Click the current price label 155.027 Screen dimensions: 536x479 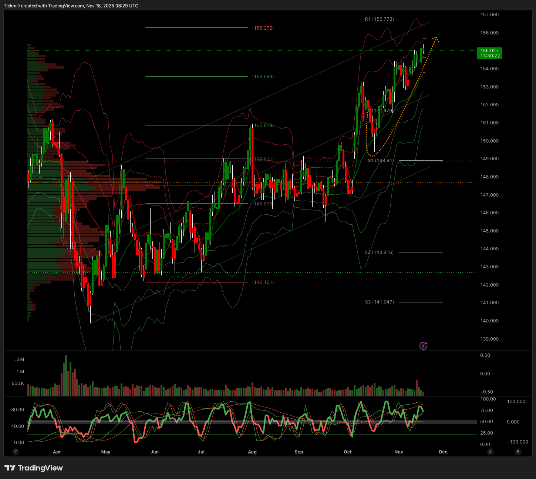(x=489, y=51)
